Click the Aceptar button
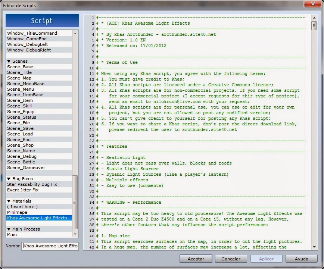 tap(196, 259)
